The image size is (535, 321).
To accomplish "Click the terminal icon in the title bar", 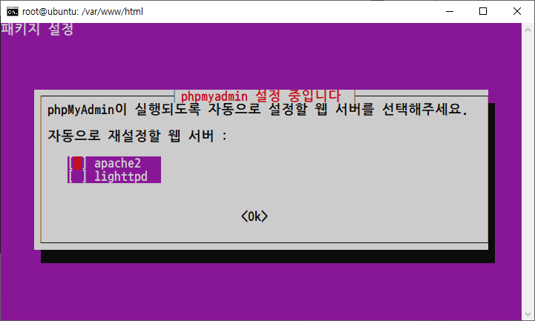I will tap(13, 12).
